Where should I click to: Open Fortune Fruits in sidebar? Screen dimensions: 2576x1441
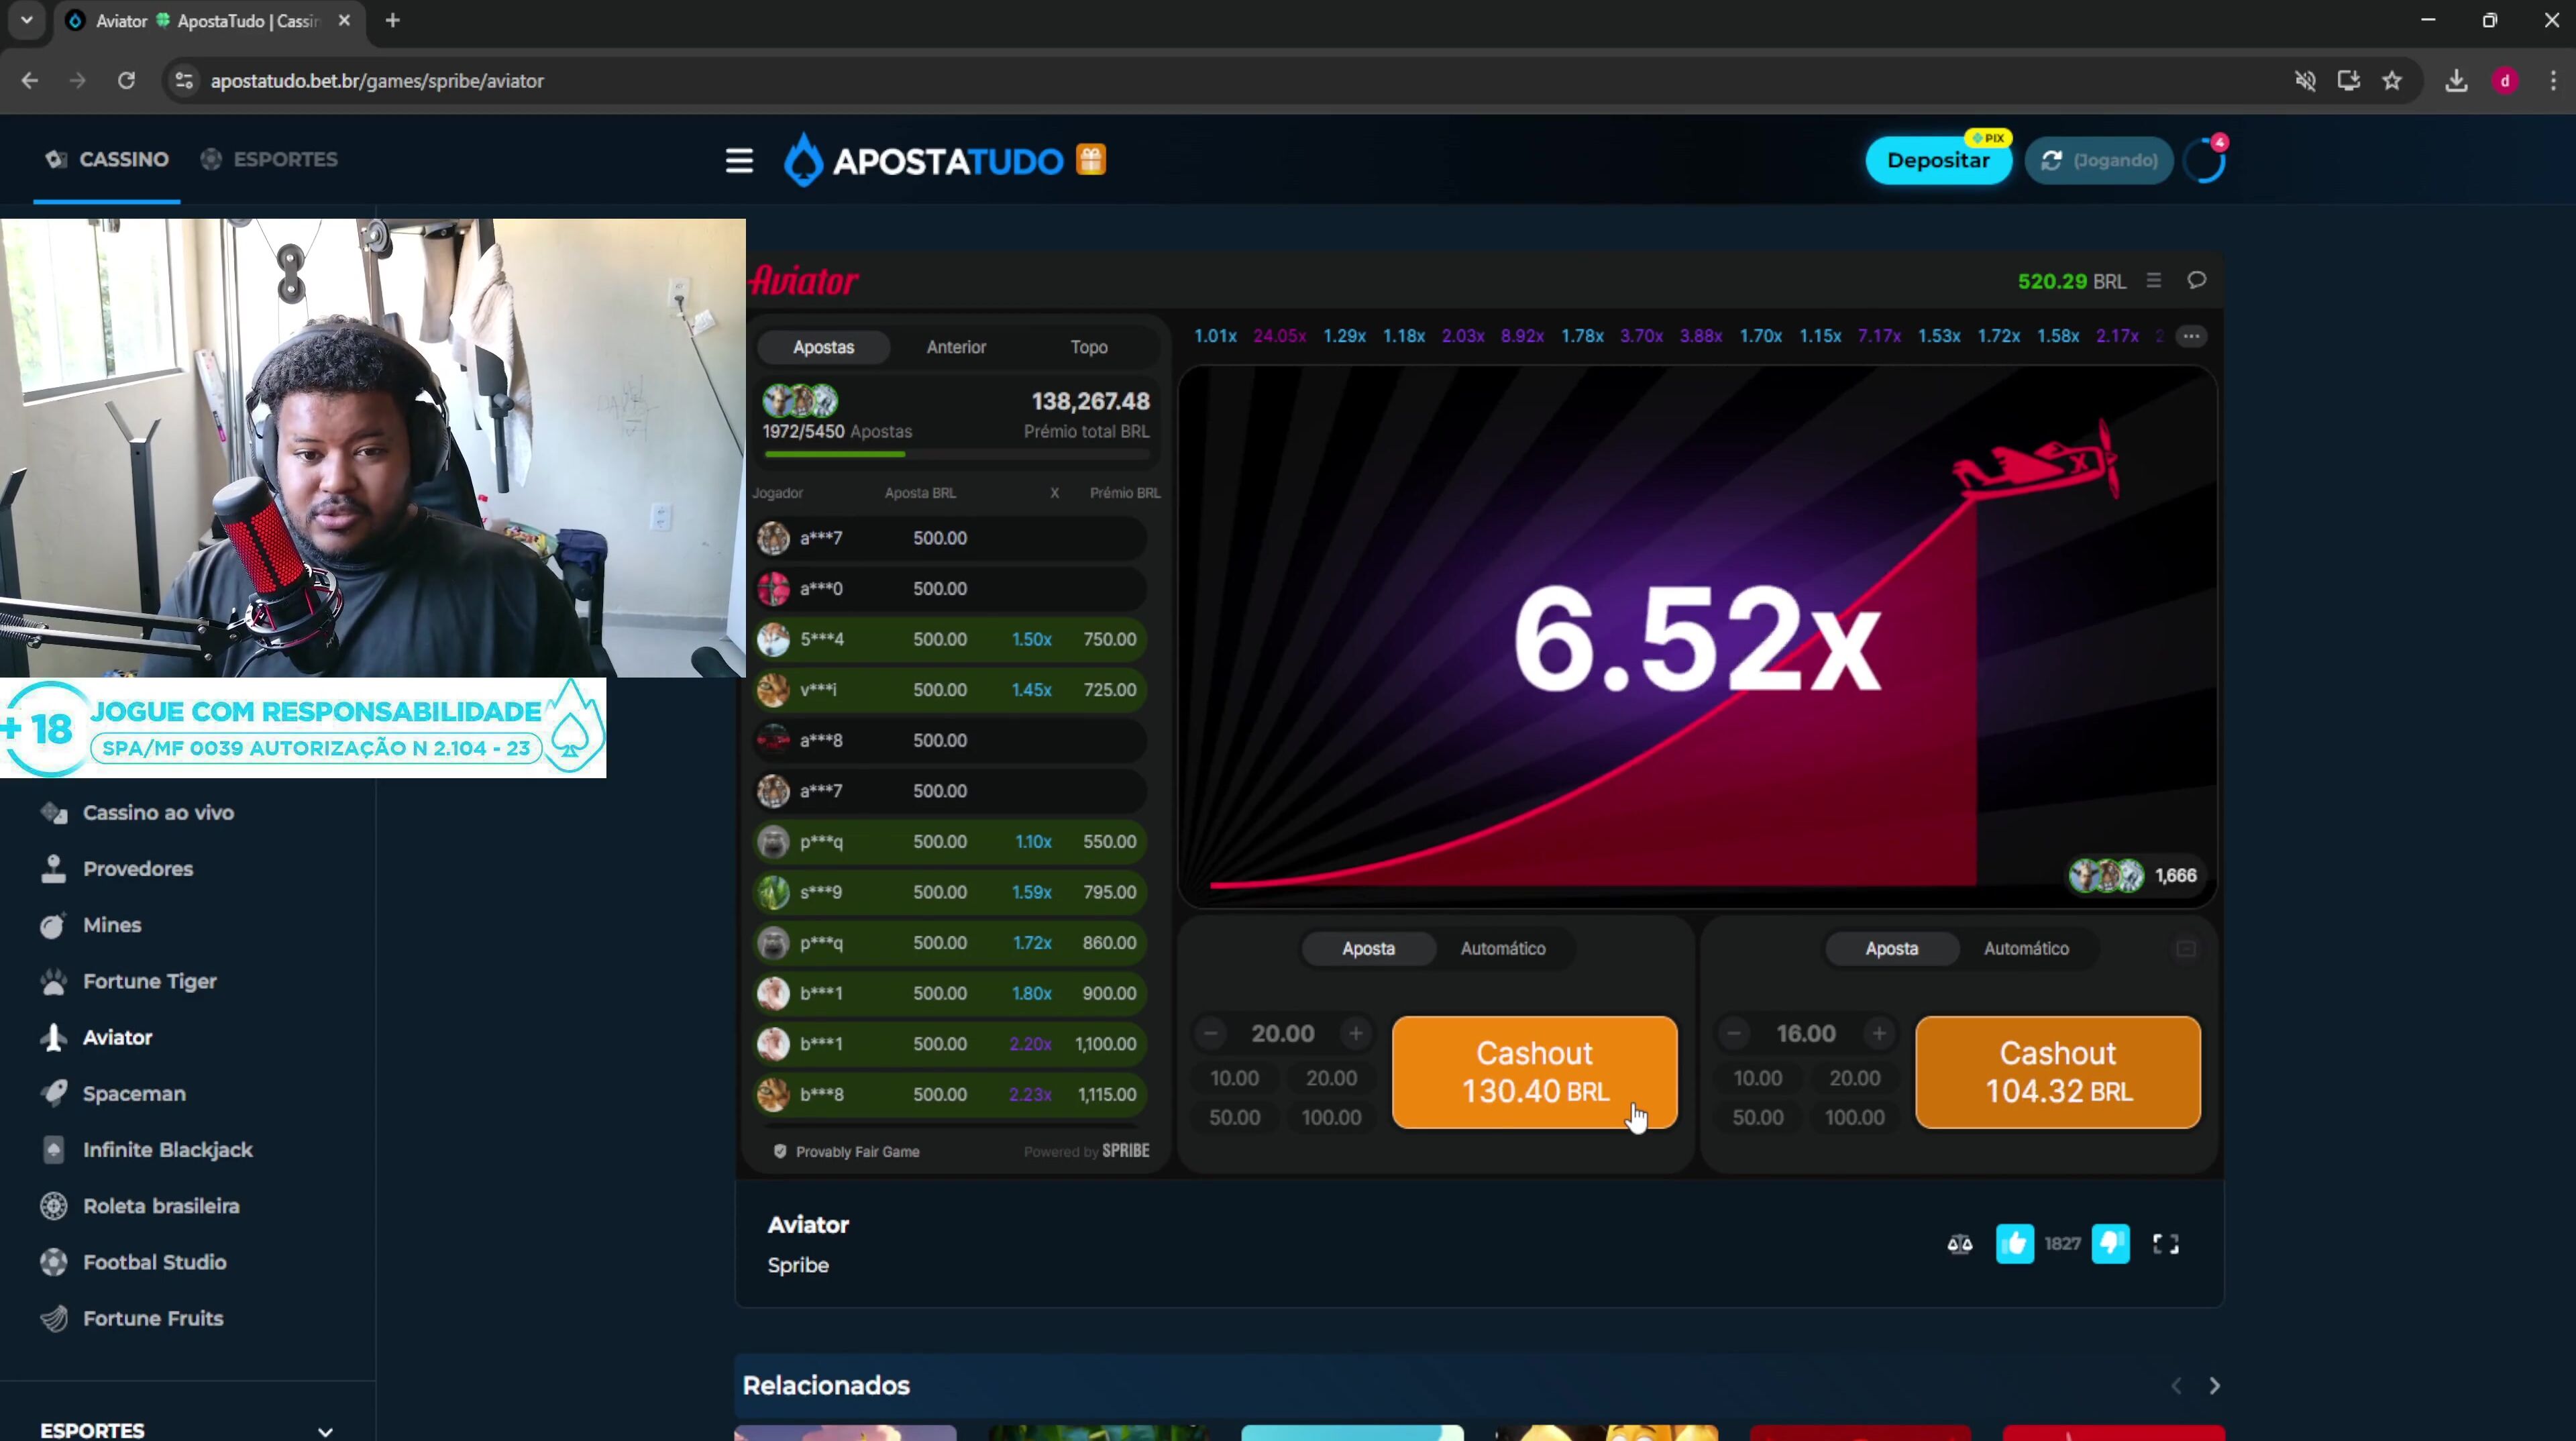(x=153, y=1318)
